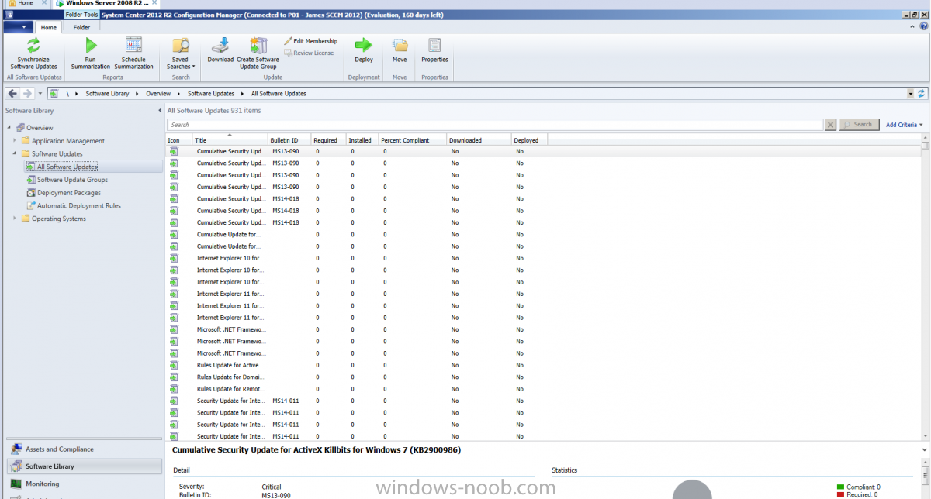
Task: Sort by the Bulletin ID column header
Action: tap(289, 140)
